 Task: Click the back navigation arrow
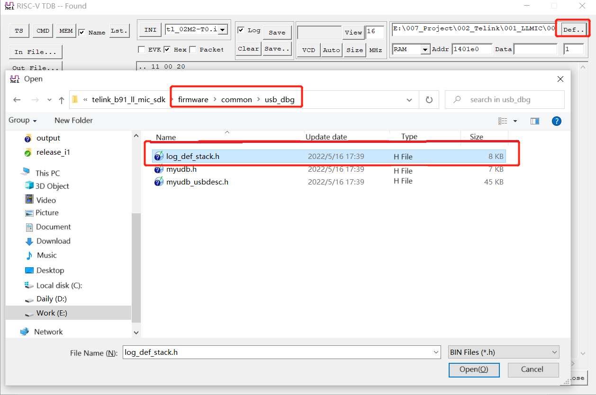tap(17, 99)
